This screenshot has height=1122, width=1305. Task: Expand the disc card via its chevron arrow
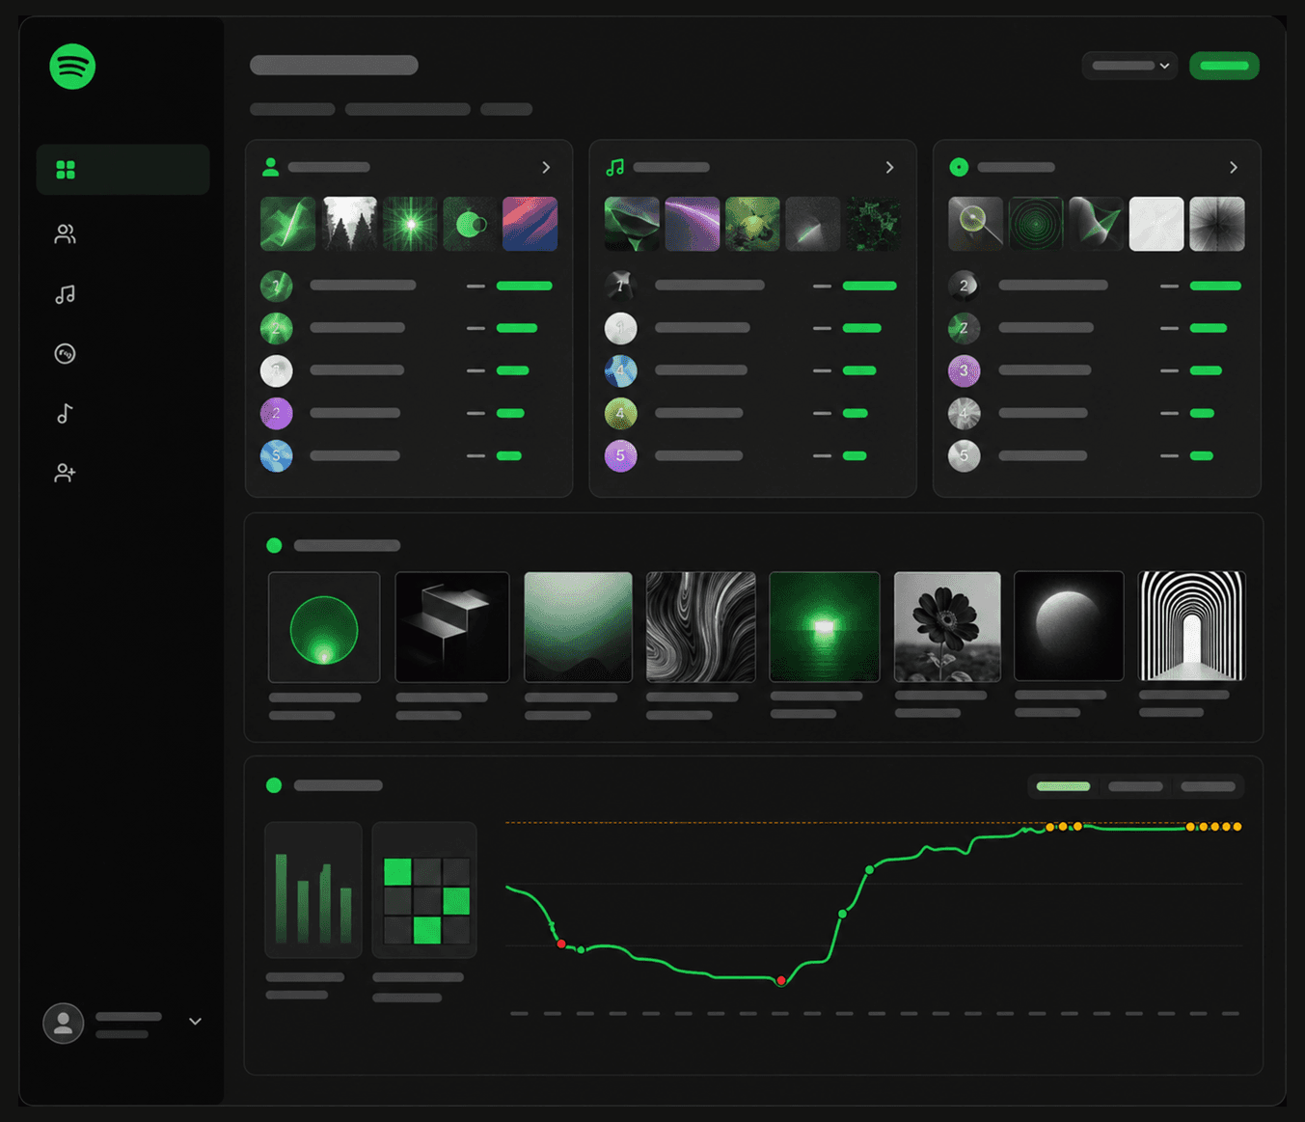(1234, 167)
